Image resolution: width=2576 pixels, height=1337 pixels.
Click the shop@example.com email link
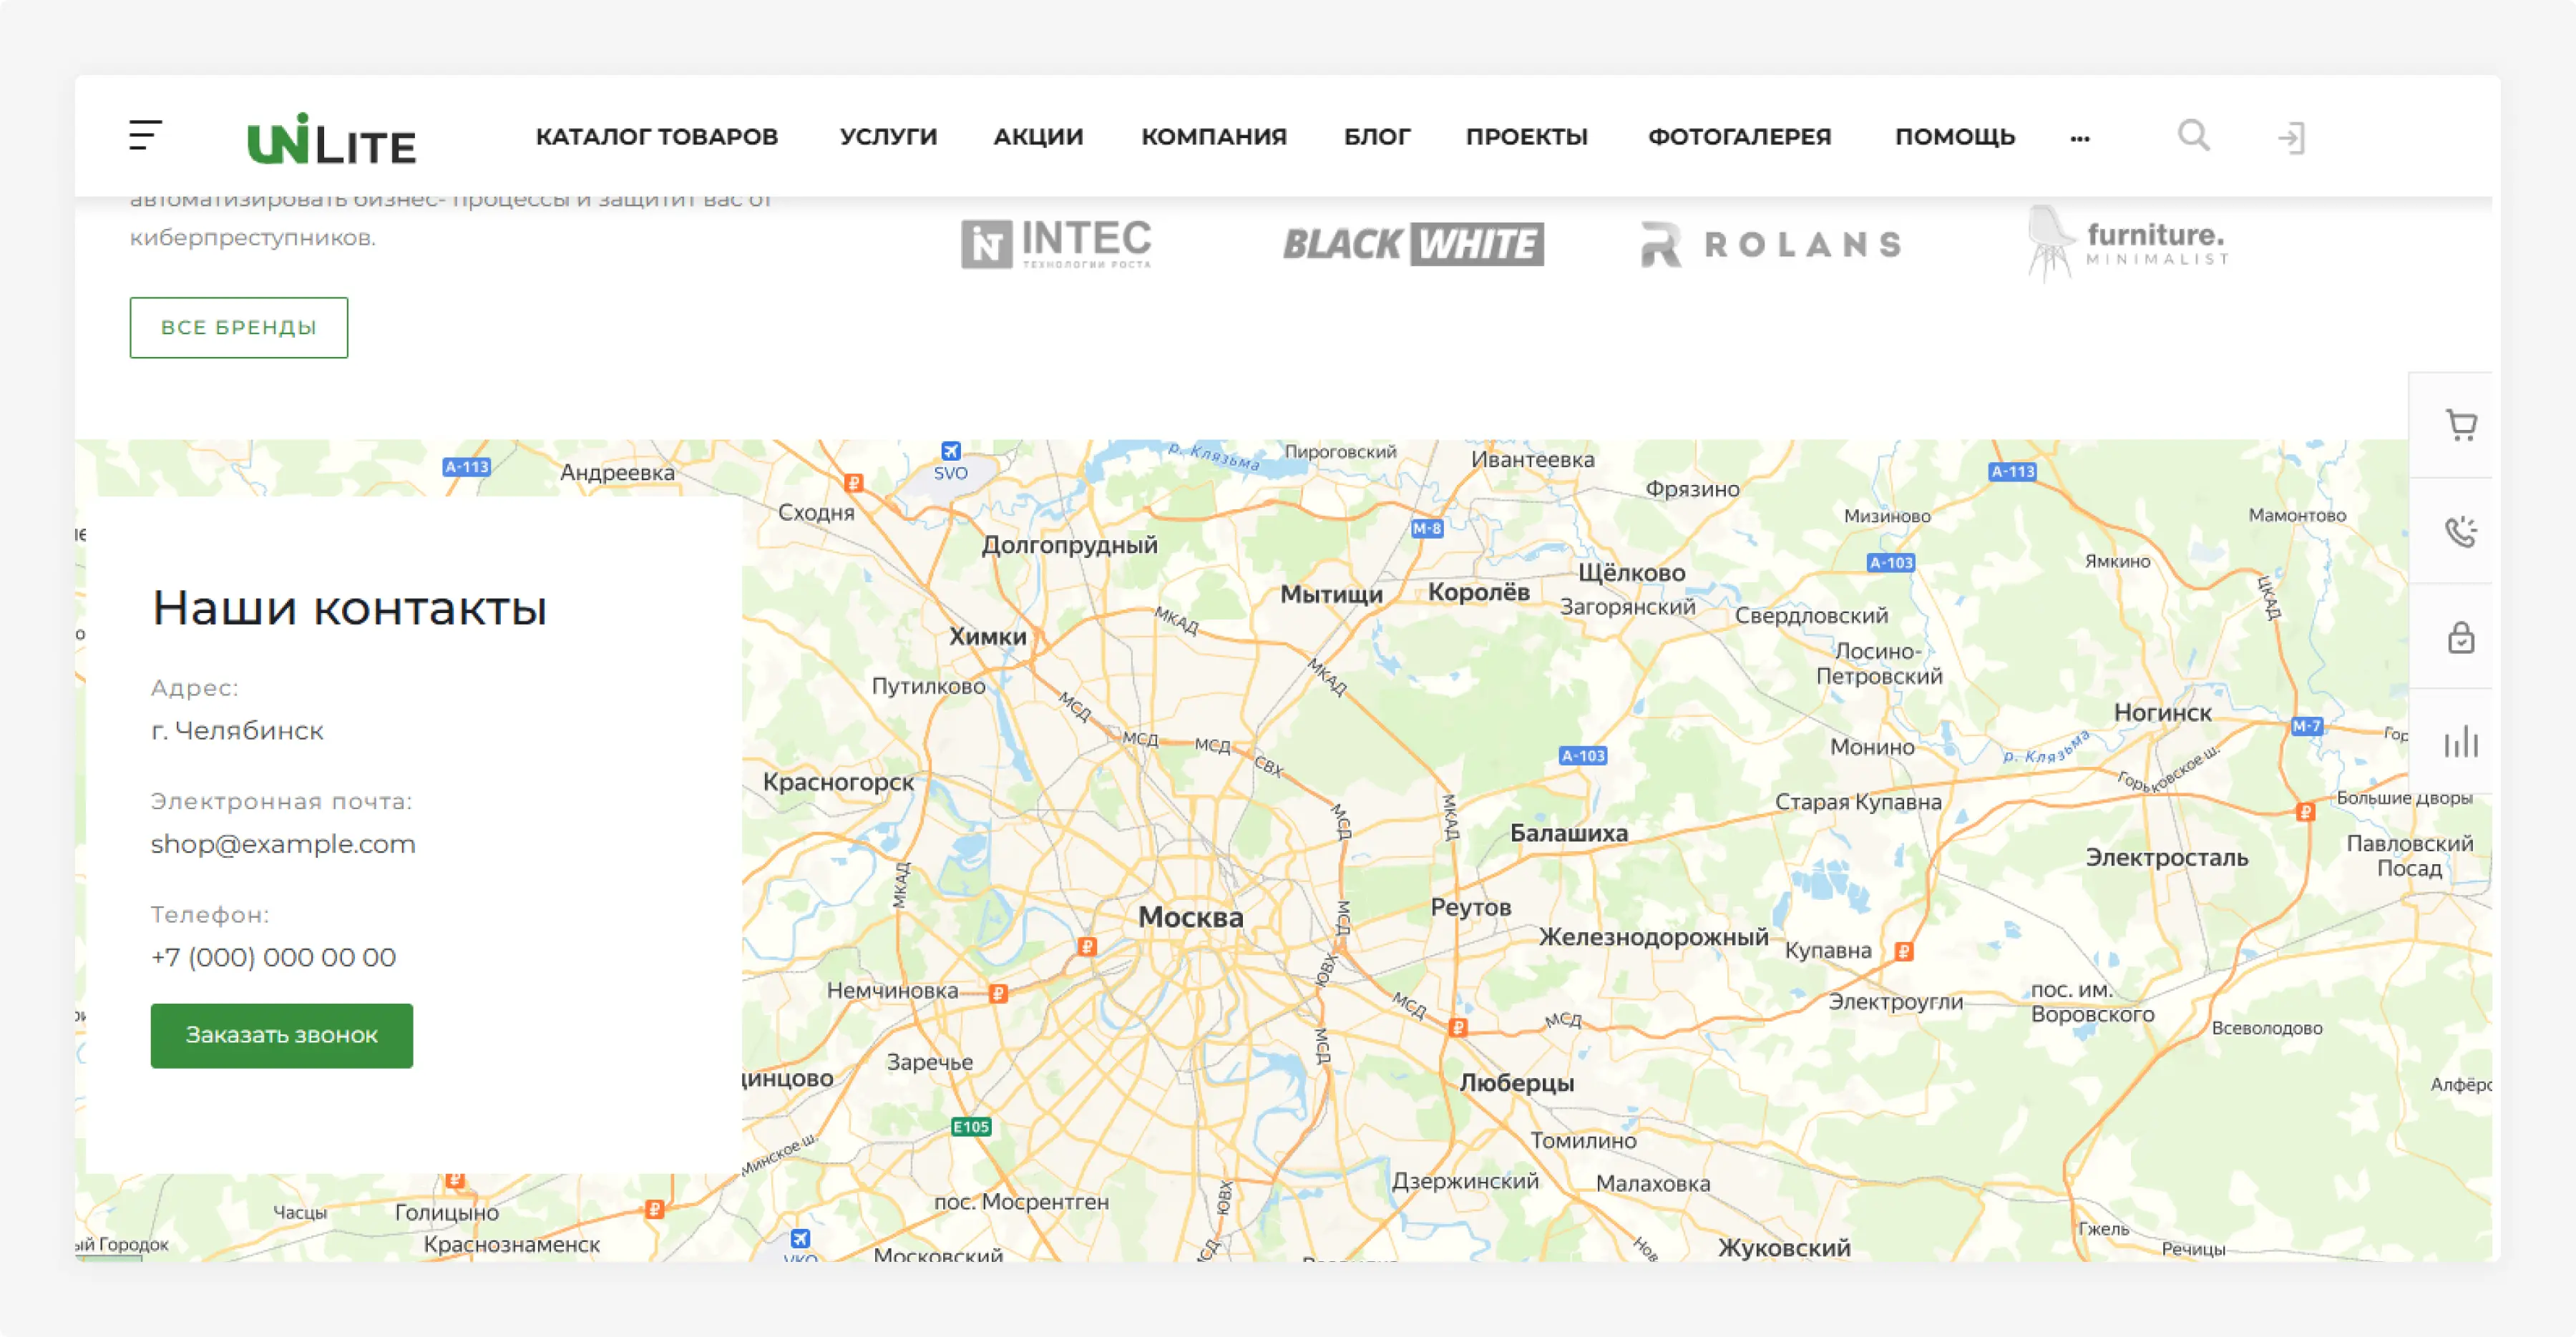click(x=283, y=844)
